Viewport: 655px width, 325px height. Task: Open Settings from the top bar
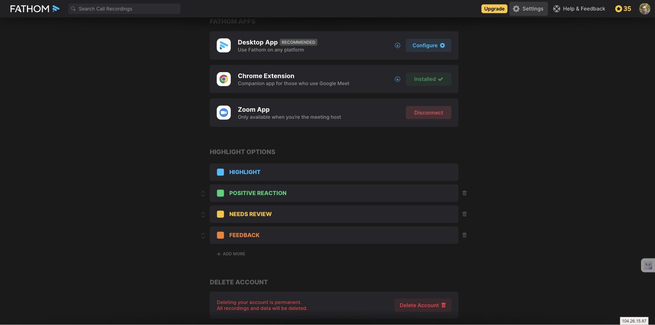tap(528, 9)
